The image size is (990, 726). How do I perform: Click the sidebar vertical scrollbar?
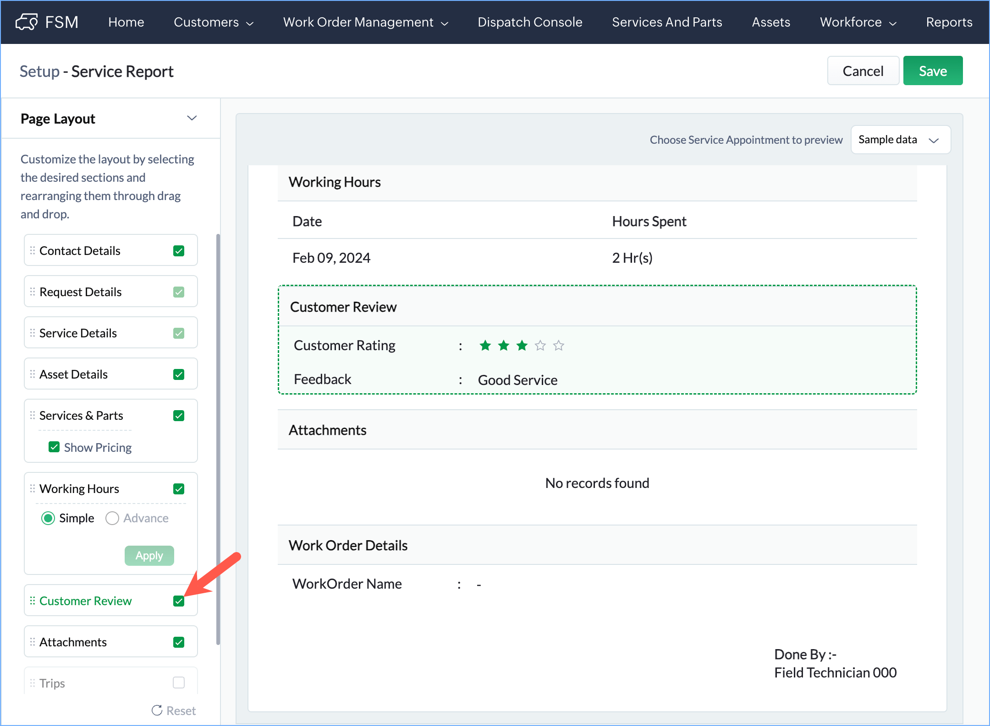click(218, 439)
